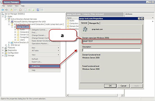Click Cancel in the Properties dialog

tap(123, 86)
